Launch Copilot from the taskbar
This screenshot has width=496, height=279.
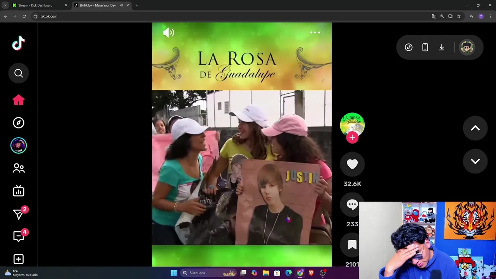click(254, 273)
